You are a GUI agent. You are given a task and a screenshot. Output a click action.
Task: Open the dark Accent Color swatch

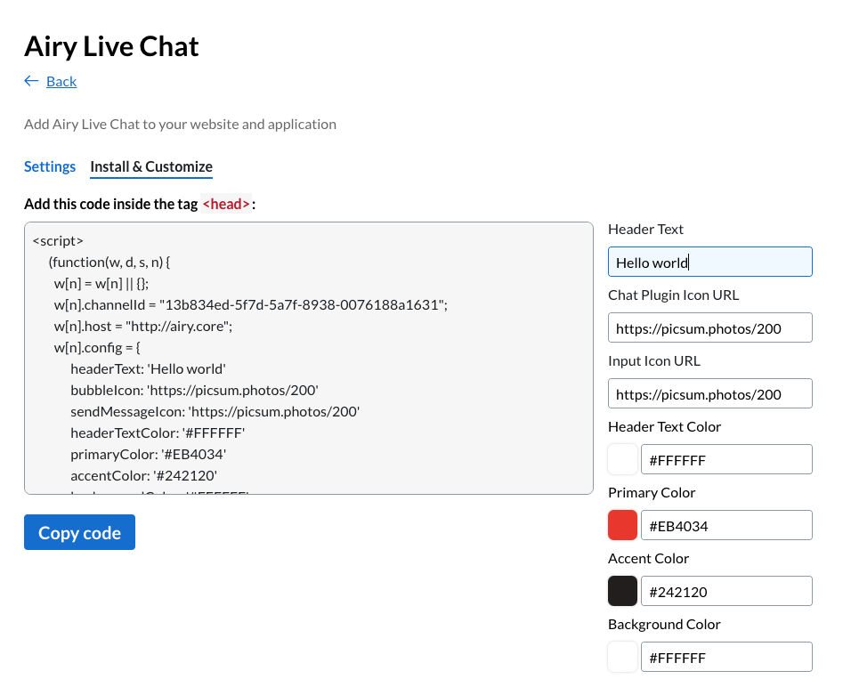622,591
